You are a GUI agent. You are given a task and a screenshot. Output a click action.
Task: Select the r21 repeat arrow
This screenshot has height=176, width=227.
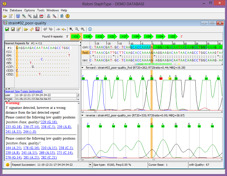(112, 36)
